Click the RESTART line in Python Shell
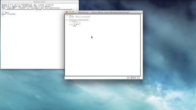 [x=39, y=9]
